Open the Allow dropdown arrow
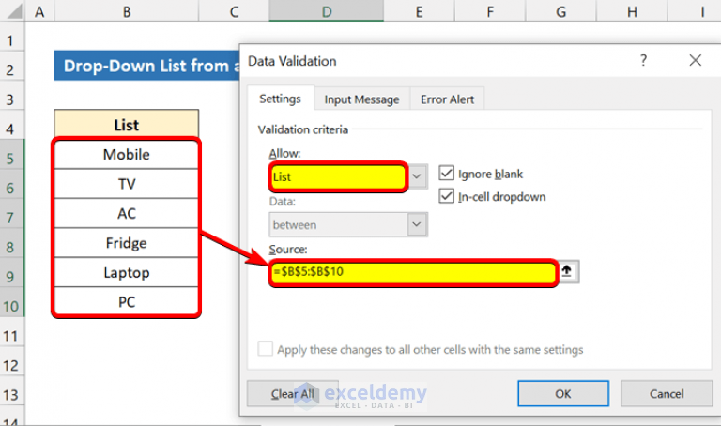 417,176
